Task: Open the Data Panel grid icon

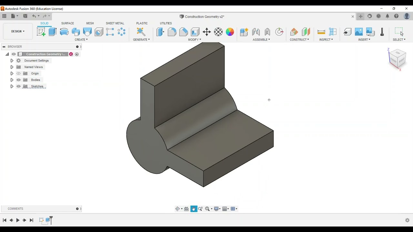Action: [x=4, y=16]
